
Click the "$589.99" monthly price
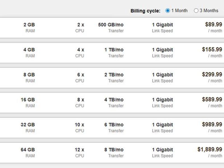click(212, 99)
